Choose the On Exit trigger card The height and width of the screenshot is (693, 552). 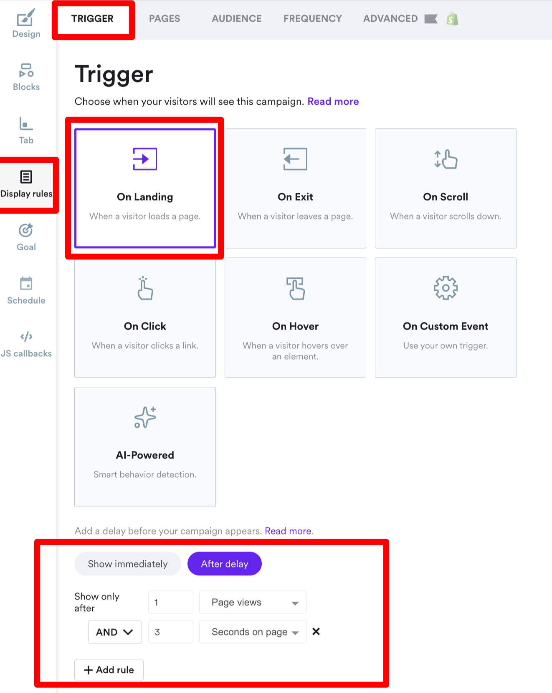pos(295,188)
